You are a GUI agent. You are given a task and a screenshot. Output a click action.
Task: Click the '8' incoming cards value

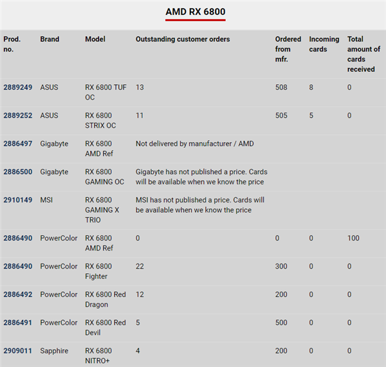pyautogui.click(x=311, y=87)
